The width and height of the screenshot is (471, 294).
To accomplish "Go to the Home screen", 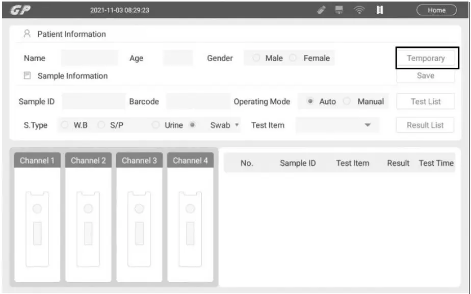I will (x=436, y=10).
